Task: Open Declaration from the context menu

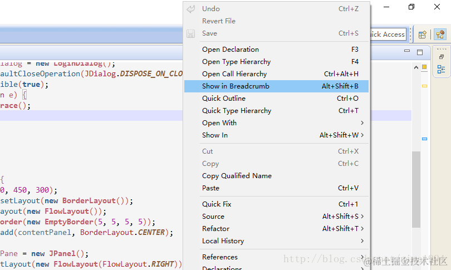Action: click(276, 50)
